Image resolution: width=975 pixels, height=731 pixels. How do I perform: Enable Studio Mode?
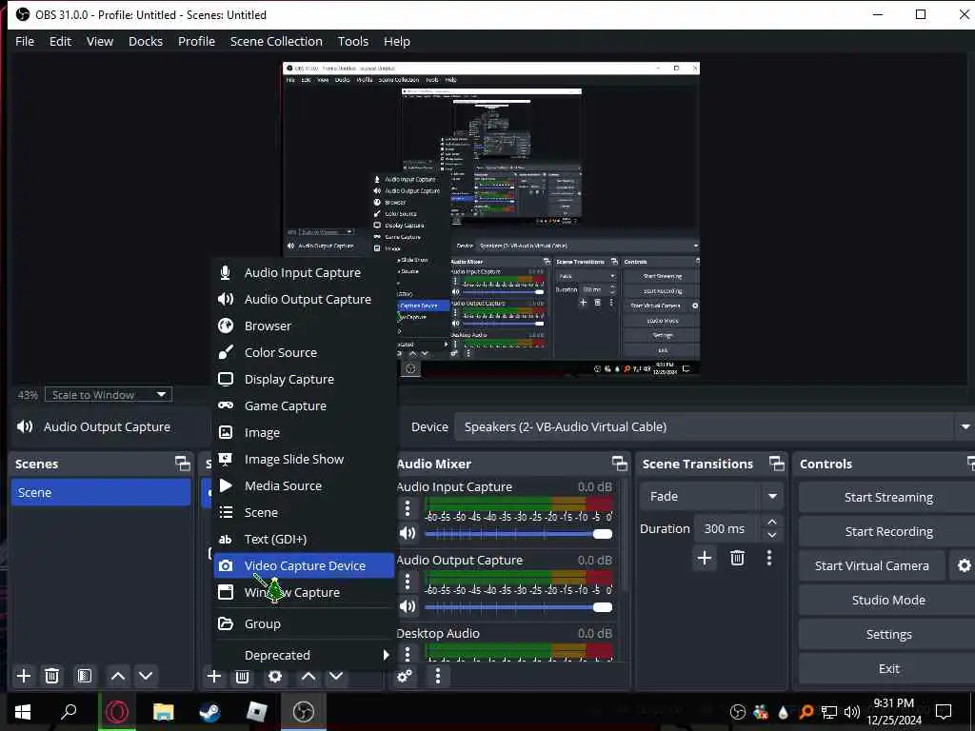pyautogui.click(x=888, y=600)
